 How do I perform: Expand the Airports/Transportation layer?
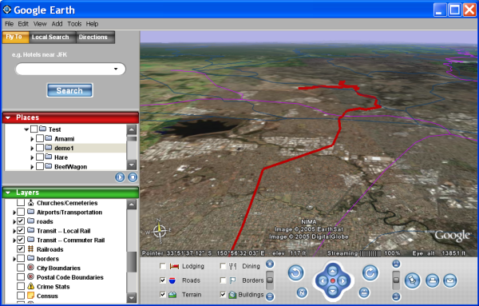coord(14,213)
